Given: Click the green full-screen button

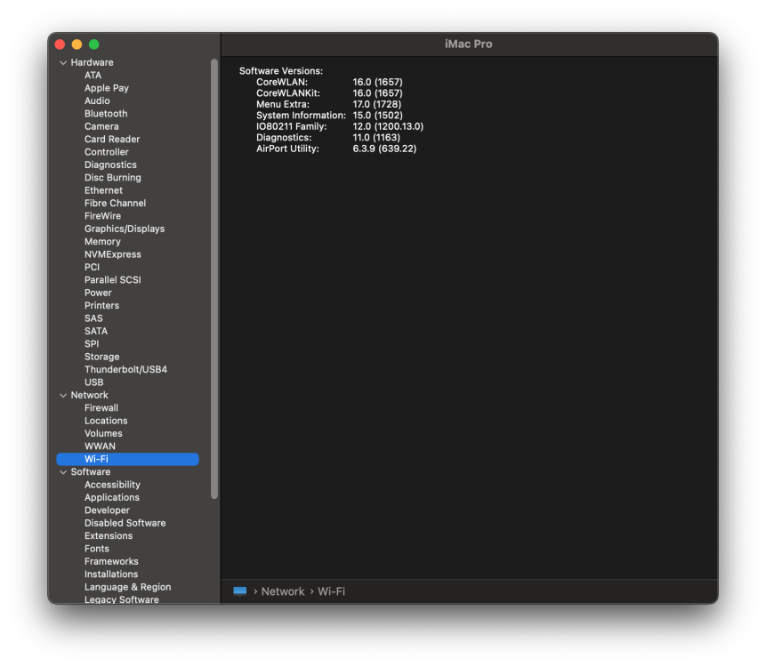Looking at the screenshot, I should (93, 44).
